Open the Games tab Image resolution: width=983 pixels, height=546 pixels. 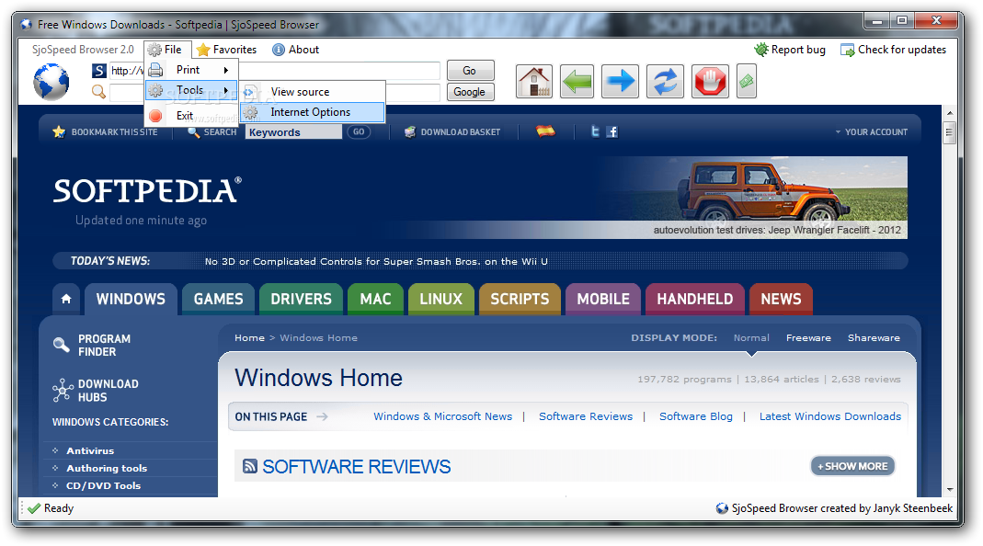pyautogui.click(x=218, y=299)
